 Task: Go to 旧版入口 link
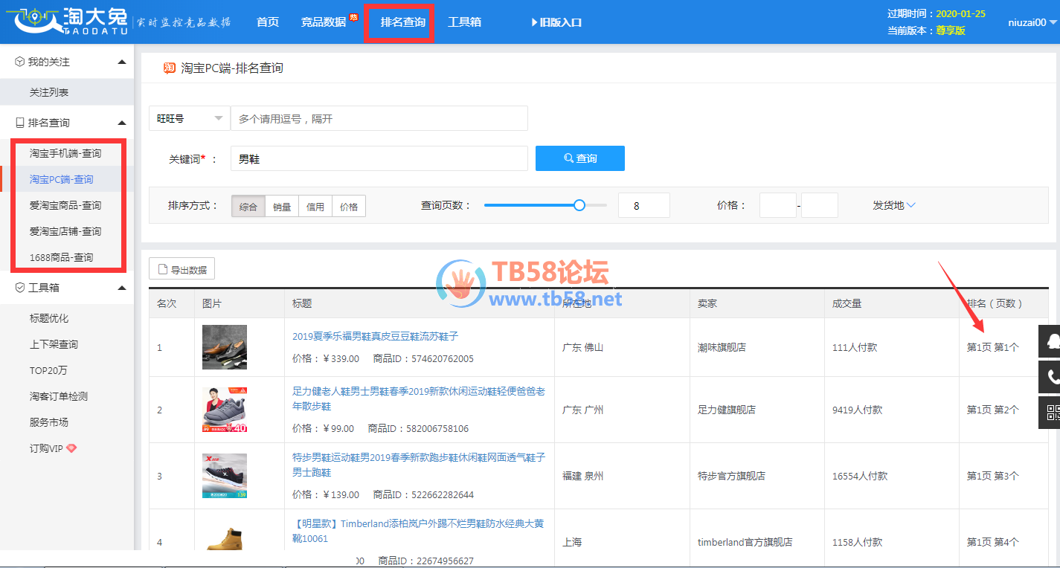point(561,22)
